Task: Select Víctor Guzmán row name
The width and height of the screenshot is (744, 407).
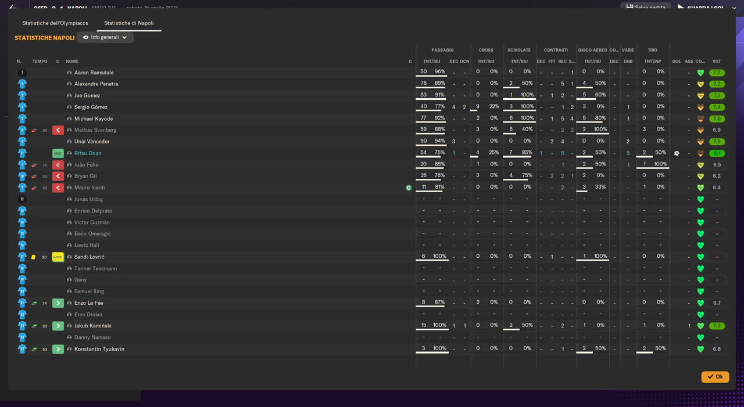Action: coord(92,222)
